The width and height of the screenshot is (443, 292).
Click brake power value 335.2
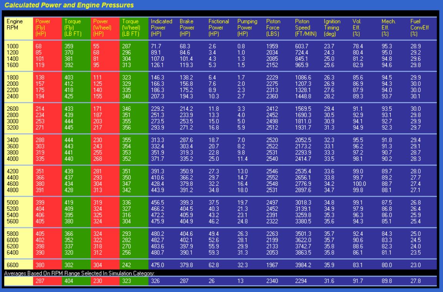[x=186, y=159]
